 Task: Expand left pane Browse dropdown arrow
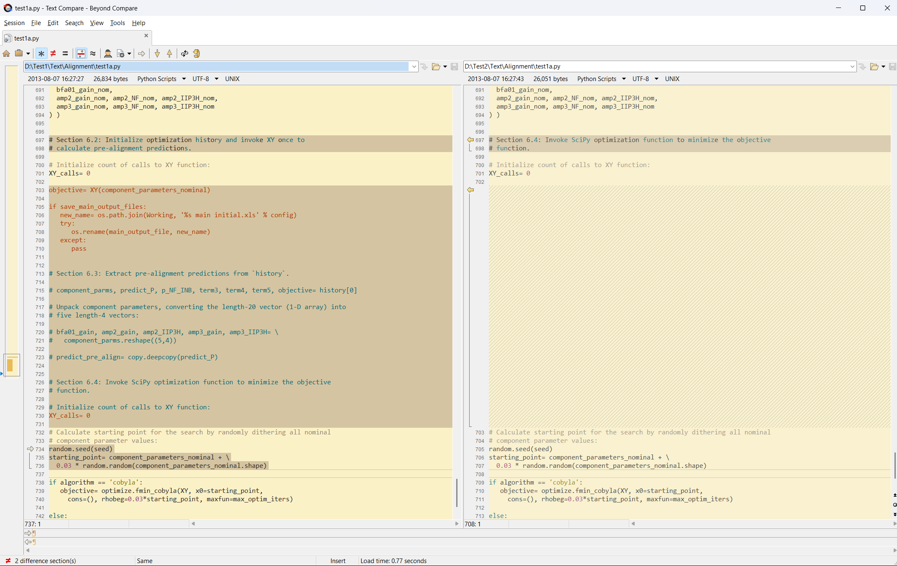click(445, 66)
